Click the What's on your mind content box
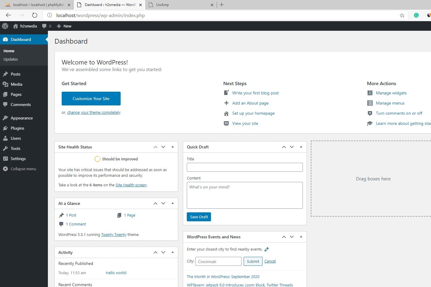 point(245,195)
